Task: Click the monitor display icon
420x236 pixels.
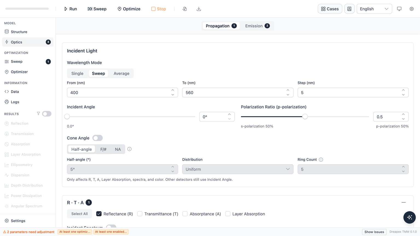Action: 399,9
